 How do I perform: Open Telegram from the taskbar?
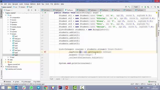(38, 88)
